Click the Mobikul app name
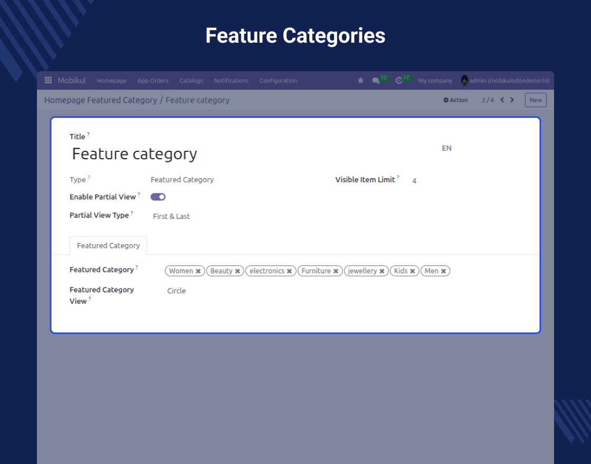 pos(72,80)
